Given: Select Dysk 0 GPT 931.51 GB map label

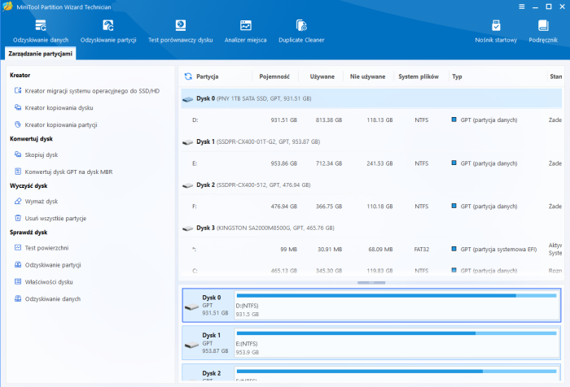Looking at the screenshot, I should [x=208, y=306].
